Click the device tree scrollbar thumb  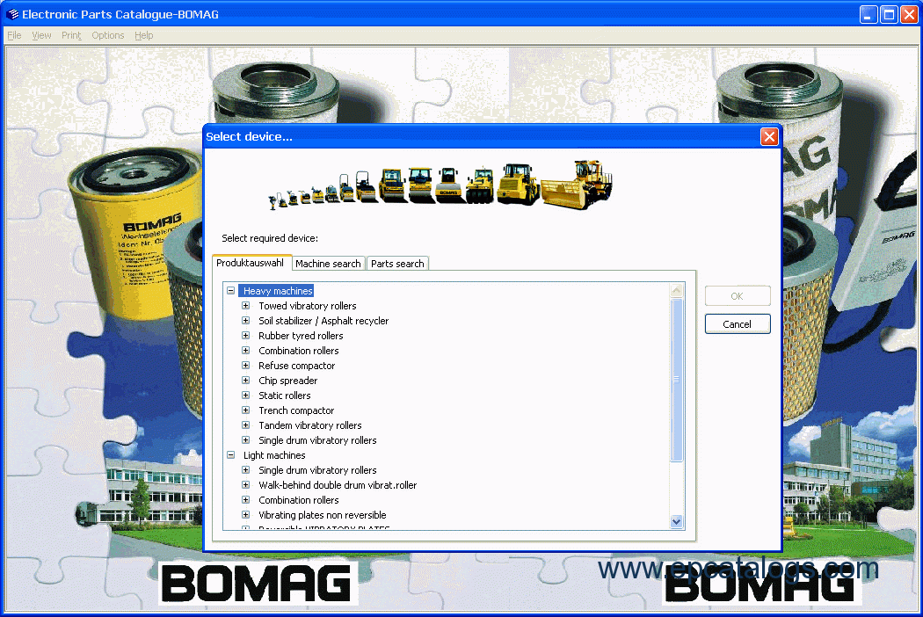tap(676, 380)
